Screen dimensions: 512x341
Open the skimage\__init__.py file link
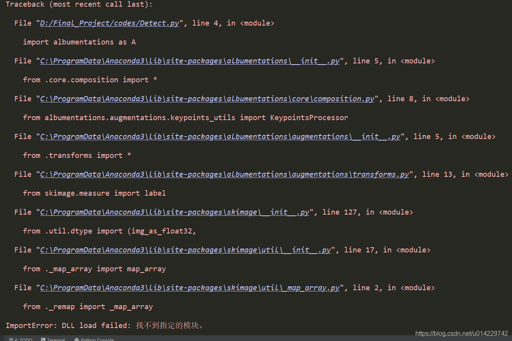tap(175, 212)
